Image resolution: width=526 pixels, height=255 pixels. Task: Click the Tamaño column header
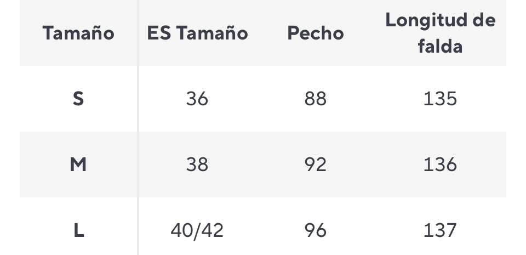click(x=78, y=33)
